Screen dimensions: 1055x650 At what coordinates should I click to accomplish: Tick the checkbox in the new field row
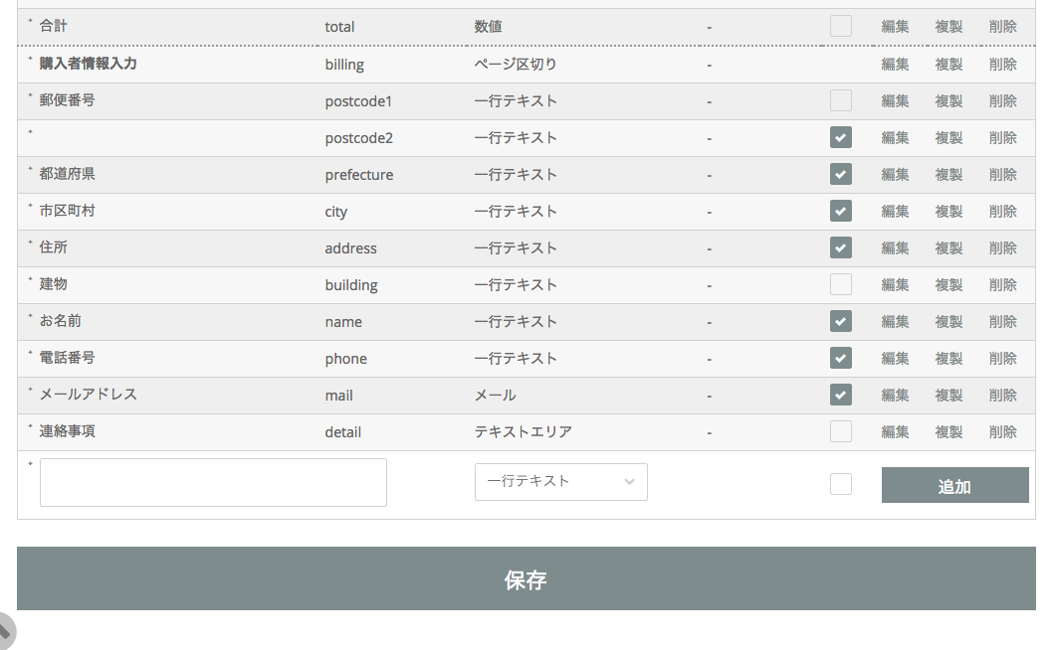click(x=840, y=483)
